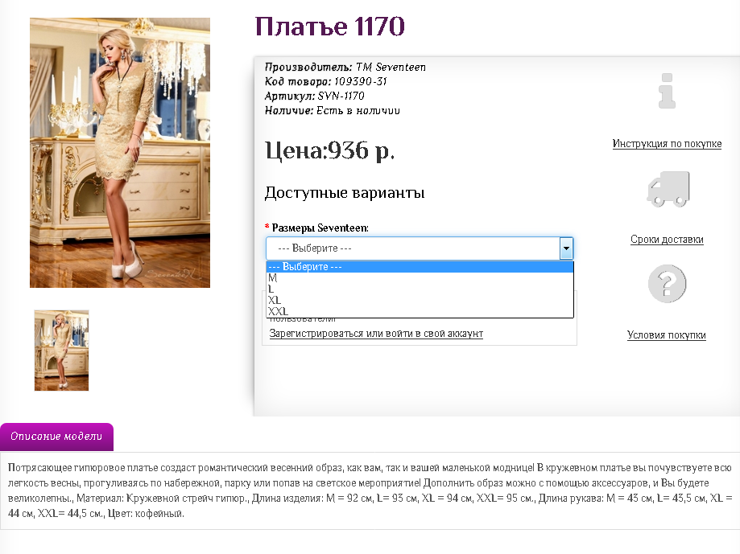Click the large product photo of dress
Viewport: 740px width, 554px height.
click(x=120, y=153)
